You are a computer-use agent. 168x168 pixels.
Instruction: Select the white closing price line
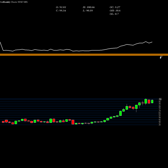click(76, 46)
